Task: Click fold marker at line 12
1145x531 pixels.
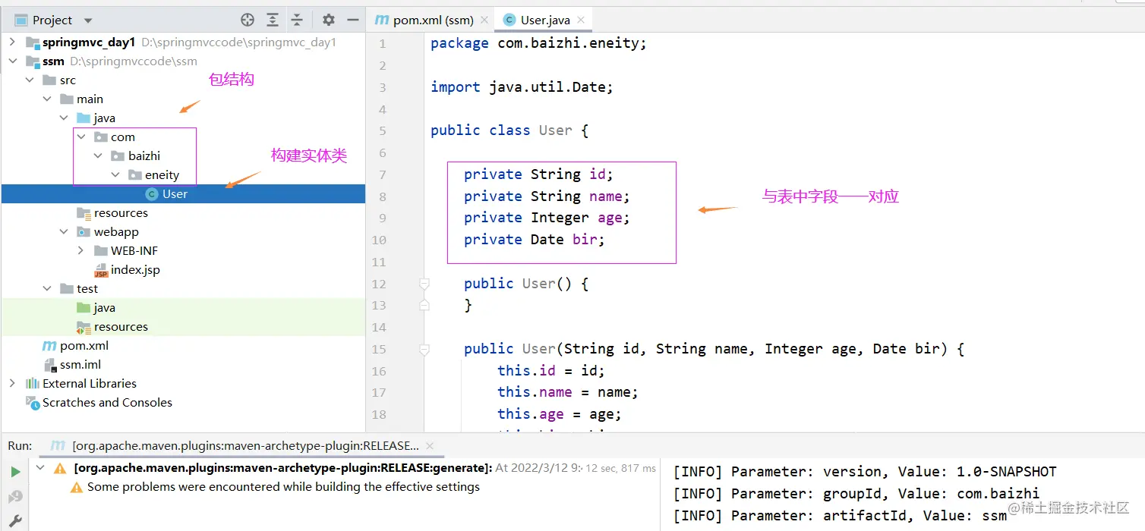Action: 424,284
